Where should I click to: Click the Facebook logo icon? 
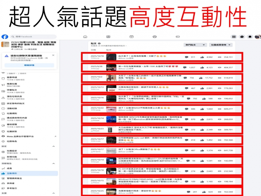[x=5, y=37]
